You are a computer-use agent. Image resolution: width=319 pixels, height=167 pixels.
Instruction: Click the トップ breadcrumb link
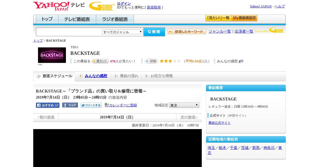[38, 41]
